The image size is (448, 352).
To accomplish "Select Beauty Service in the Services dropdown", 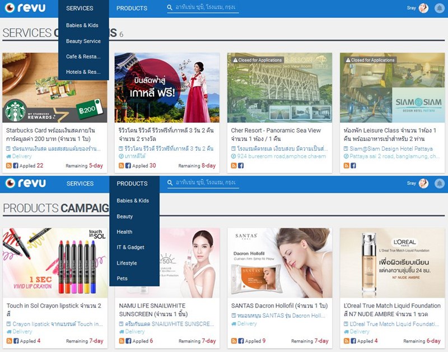I will click(x=83, y=41).
